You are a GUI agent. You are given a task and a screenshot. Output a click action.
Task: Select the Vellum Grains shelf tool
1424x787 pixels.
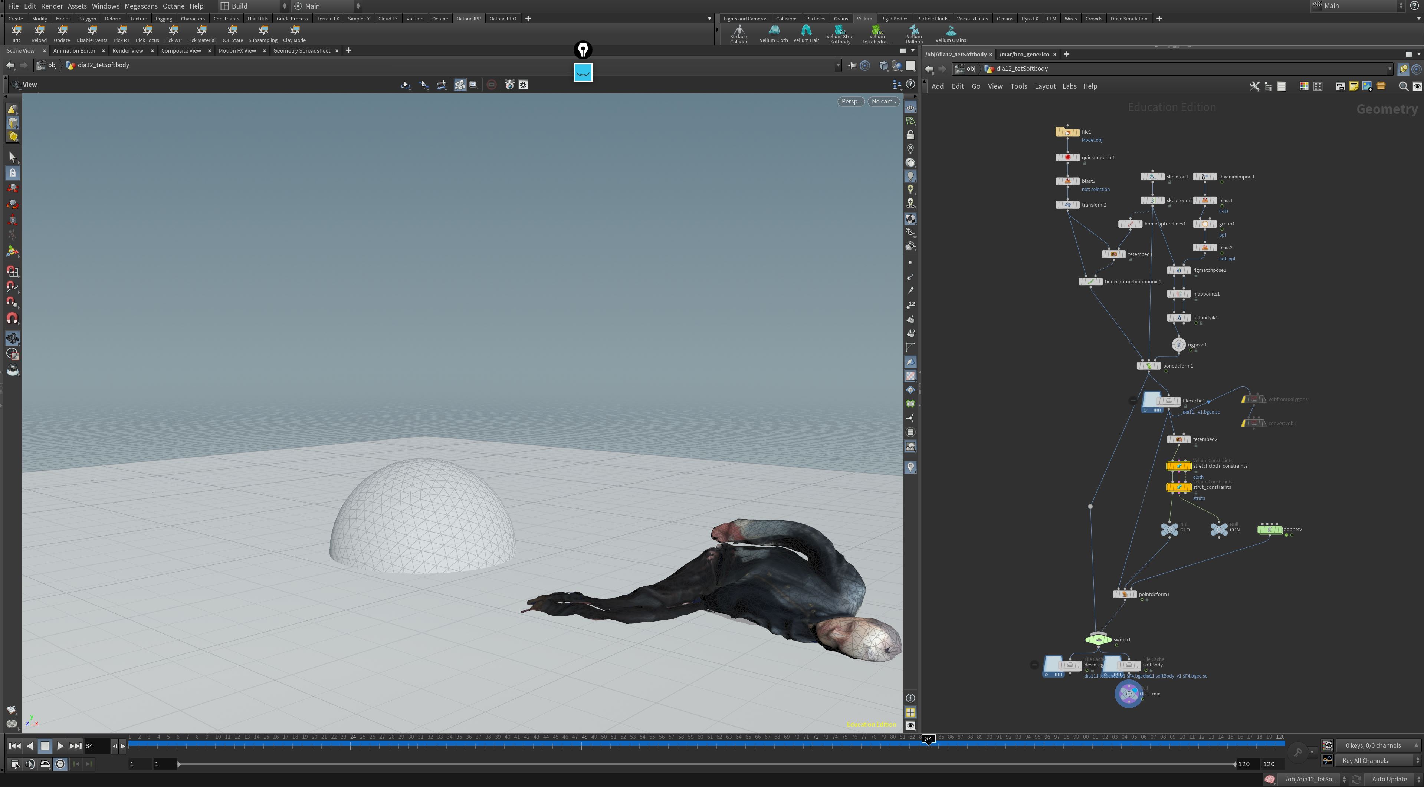(x=950, y=34)
